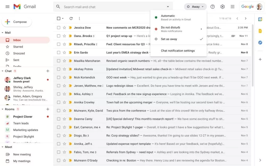The width and height of the screenshot is (266, 166).
Task: Select the Jessica Dow email checkbox
Action: click(x=59, y=27)
